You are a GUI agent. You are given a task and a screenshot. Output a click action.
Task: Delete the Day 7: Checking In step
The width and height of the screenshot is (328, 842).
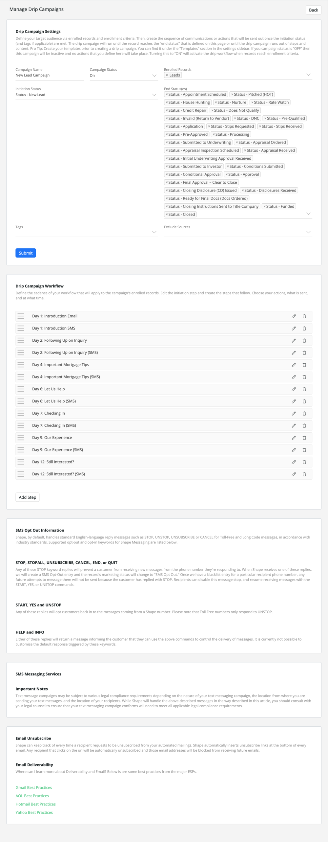click(x=304, y=413)
